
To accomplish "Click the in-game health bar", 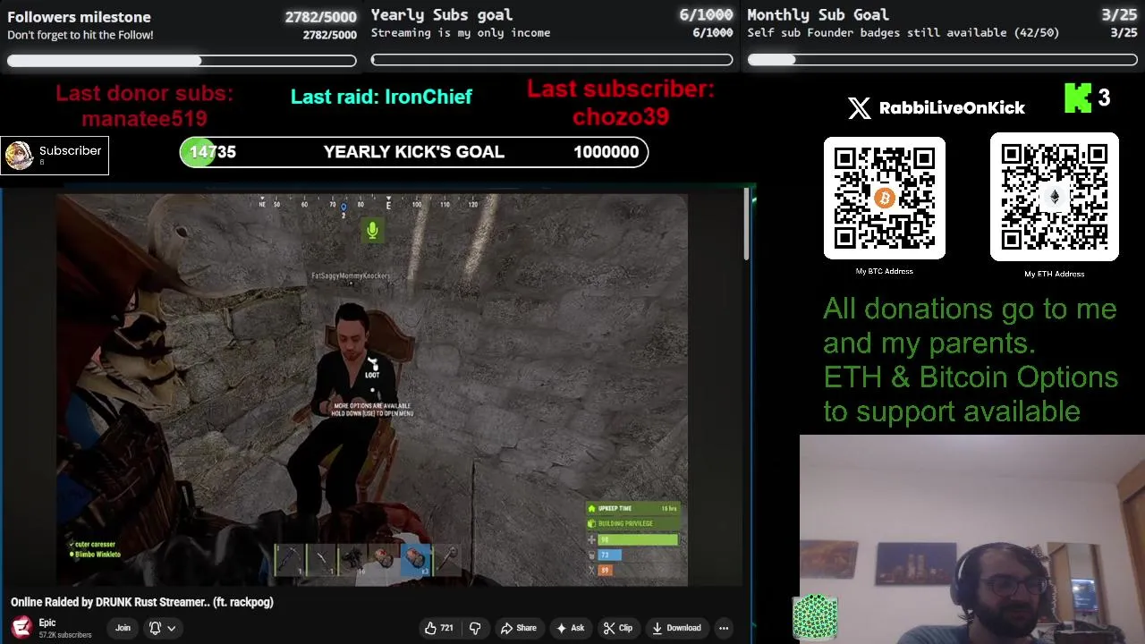I will [637, 539].
